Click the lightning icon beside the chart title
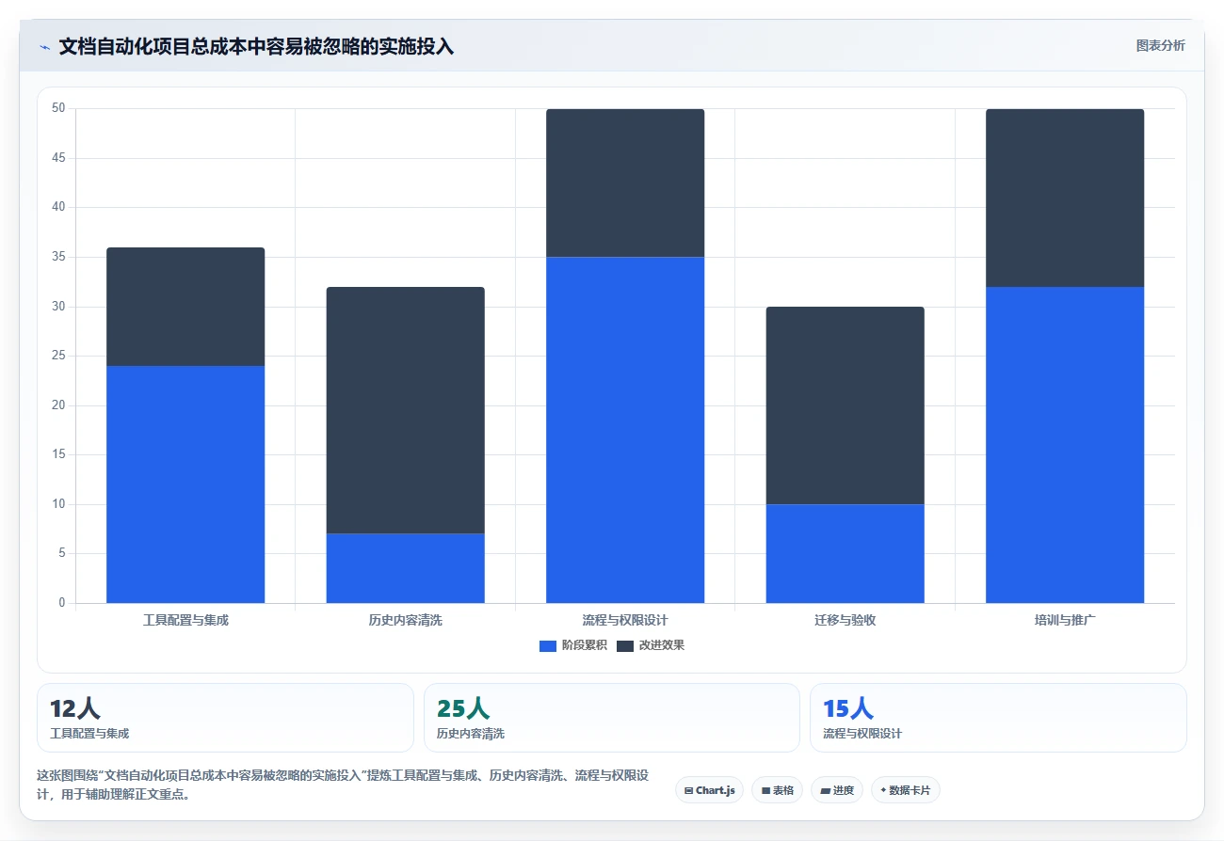1224x841 pixels. (44, 47)
